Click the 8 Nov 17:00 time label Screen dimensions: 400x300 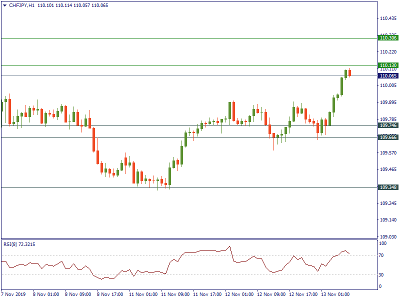point(110,294)
